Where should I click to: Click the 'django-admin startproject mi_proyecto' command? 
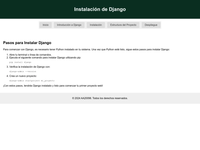32,81
